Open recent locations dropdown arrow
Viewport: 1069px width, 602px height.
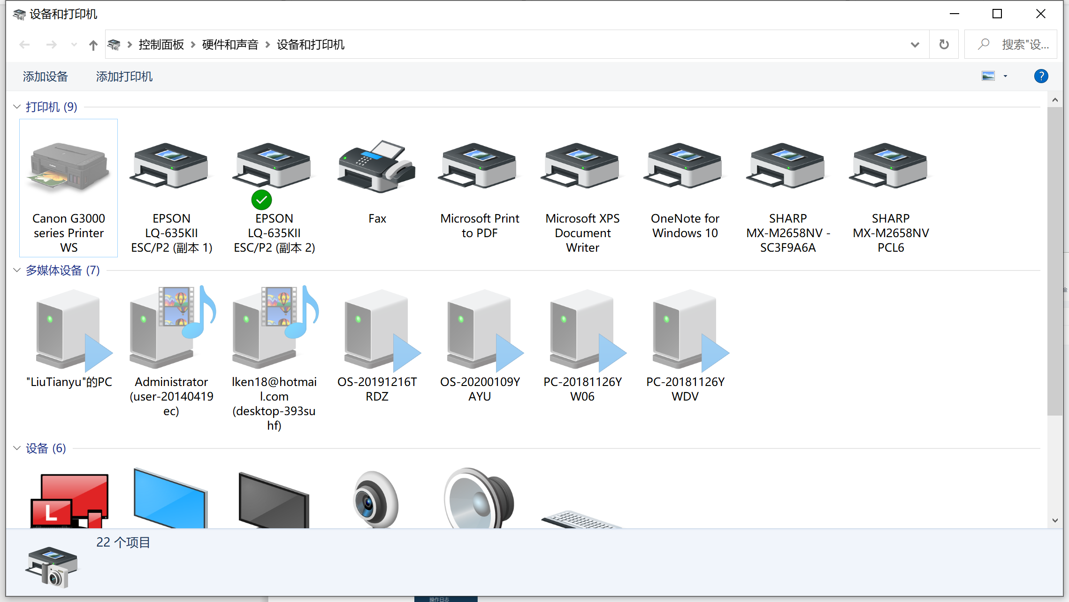tap(74, 45)
